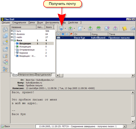Screen dimensions: 136x129
Task: Click the Название column header
Action: pyautogui.click(x=23, y=27)
